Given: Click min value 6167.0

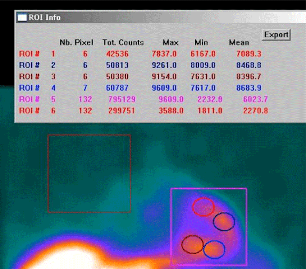Looking at the screenshot, I should click(203, 54).
